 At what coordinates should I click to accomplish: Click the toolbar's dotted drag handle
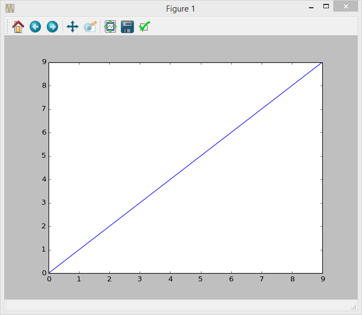[x=7, y=26]
